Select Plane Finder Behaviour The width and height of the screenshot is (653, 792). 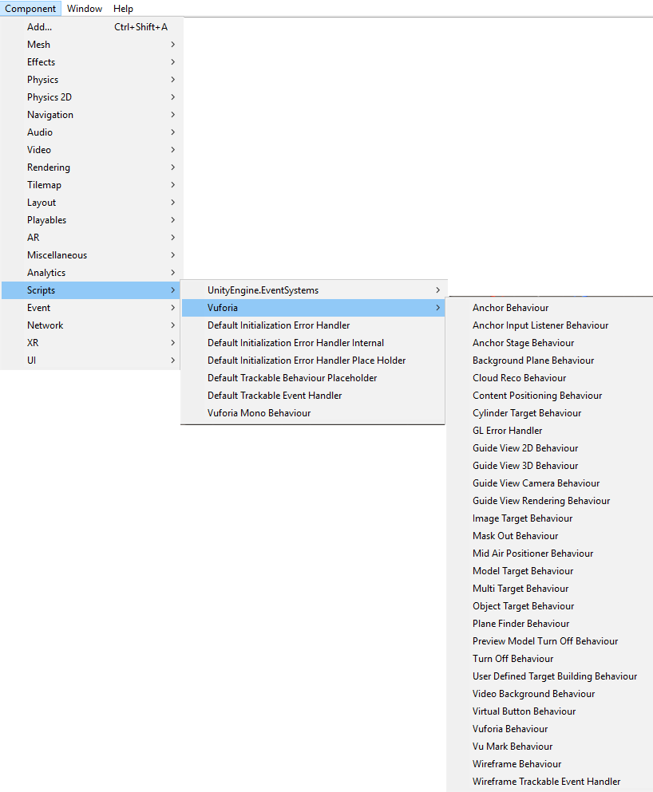[x=550, y=624]
